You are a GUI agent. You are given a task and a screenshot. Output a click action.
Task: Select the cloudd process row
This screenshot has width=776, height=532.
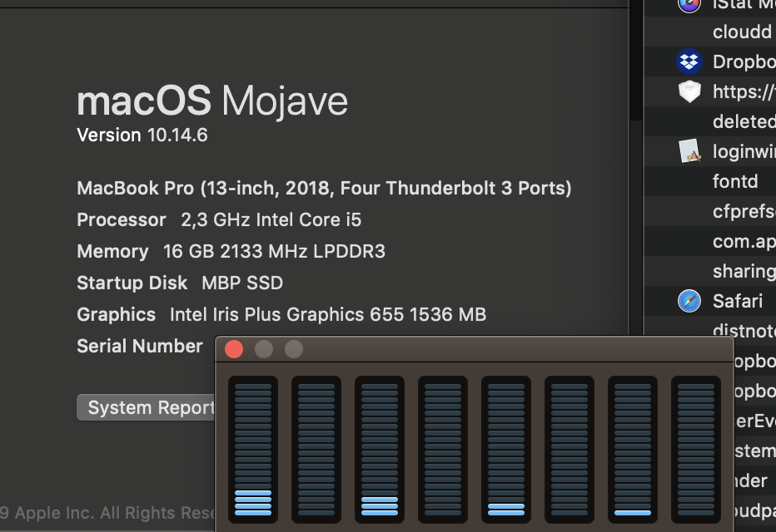[x=709, y=32]
